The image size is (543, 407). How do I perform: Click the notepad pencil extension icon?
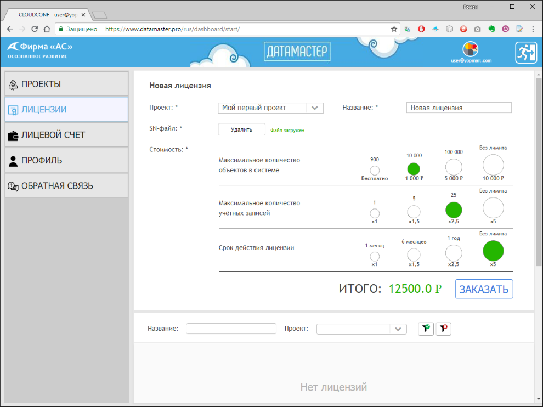(x=519, y=29)
